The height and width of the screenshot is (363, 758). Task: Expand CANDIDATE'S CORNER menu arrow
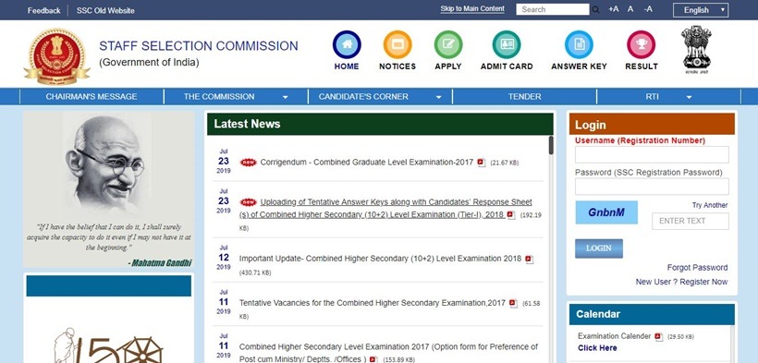pos(438,97)
